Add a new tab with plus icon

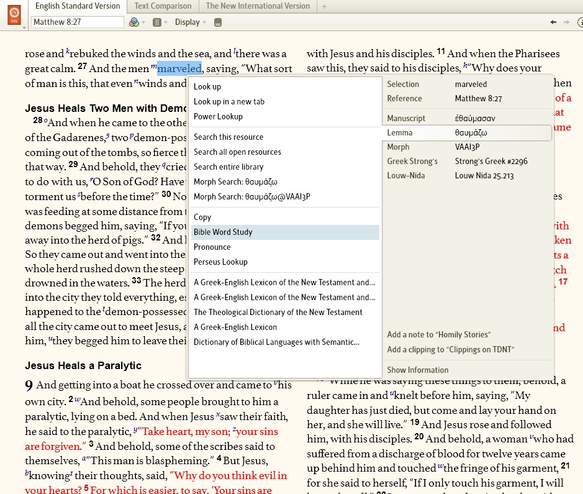coord(324,6)
